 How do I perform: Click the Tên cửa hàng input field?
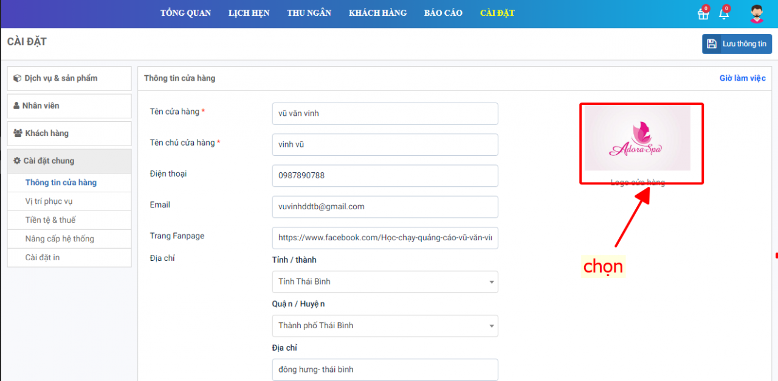[385, 113]
